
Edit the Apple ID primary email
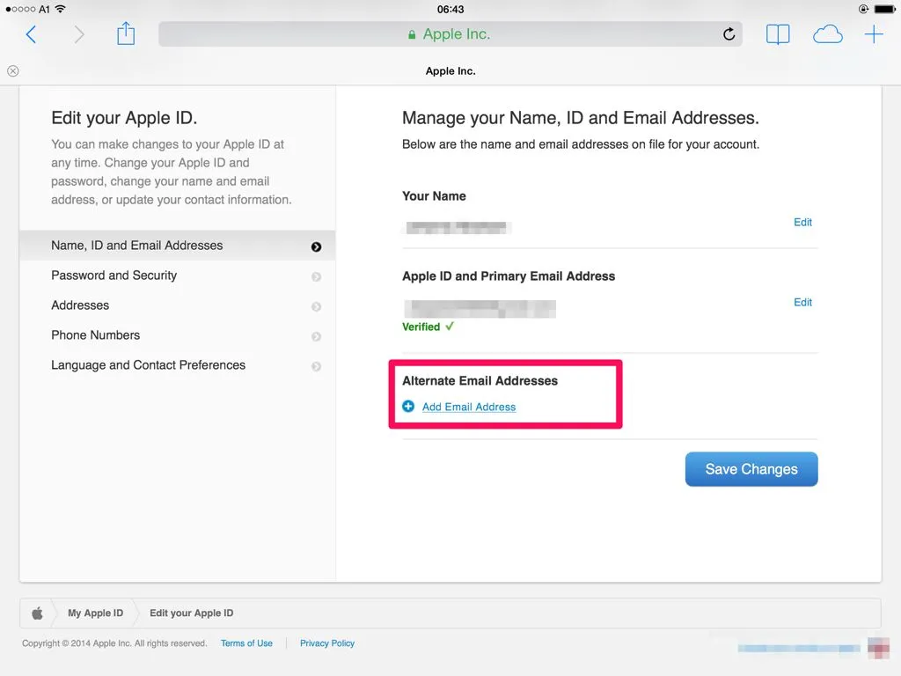[x=802, y=303]
